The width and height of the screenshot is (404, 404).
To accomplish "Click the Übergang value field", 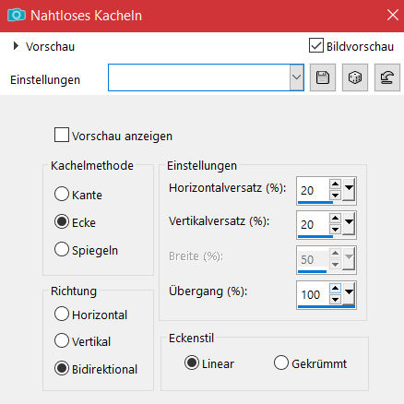I will click(x=313, y=294).
